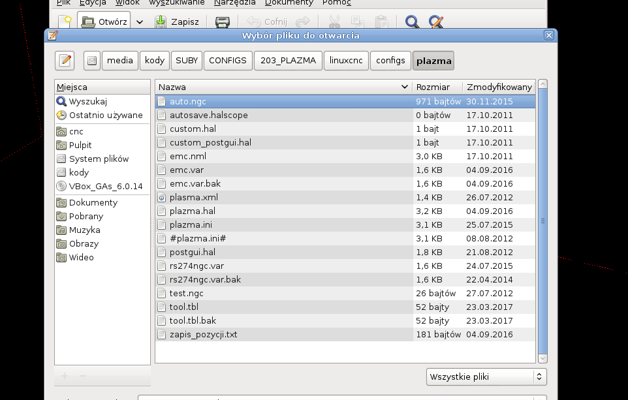Screen dimensions: 628x400
Task: Sort by the Rozmiar column header
Action: 437,87
